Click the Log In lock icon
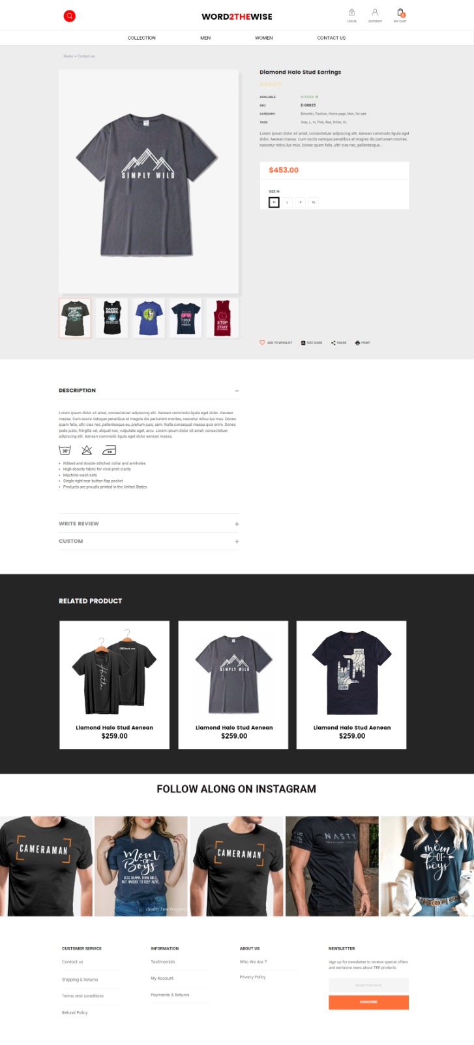474x1045 pixels. point(351,12)
